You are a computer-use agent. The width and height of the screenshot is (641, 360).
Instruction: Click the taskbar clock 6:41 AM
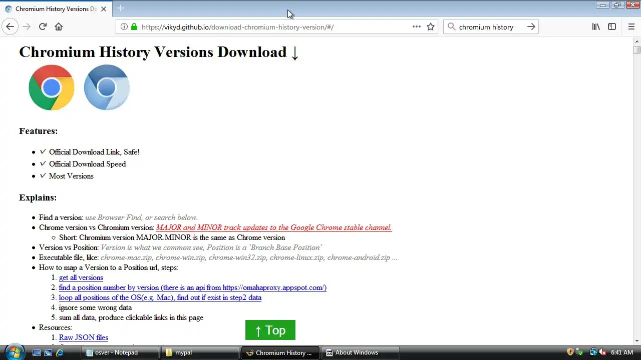point(622,352)
